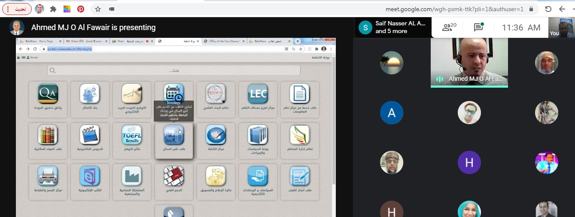This screenshot has height=217, width=575.
Task: Select participant avatar with teal hijab
Action: [469, 209]
